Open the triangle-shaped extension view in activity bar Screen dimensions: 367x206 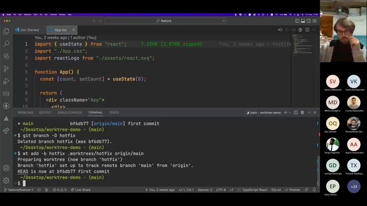pyautogui.click(x=6, y=118)
